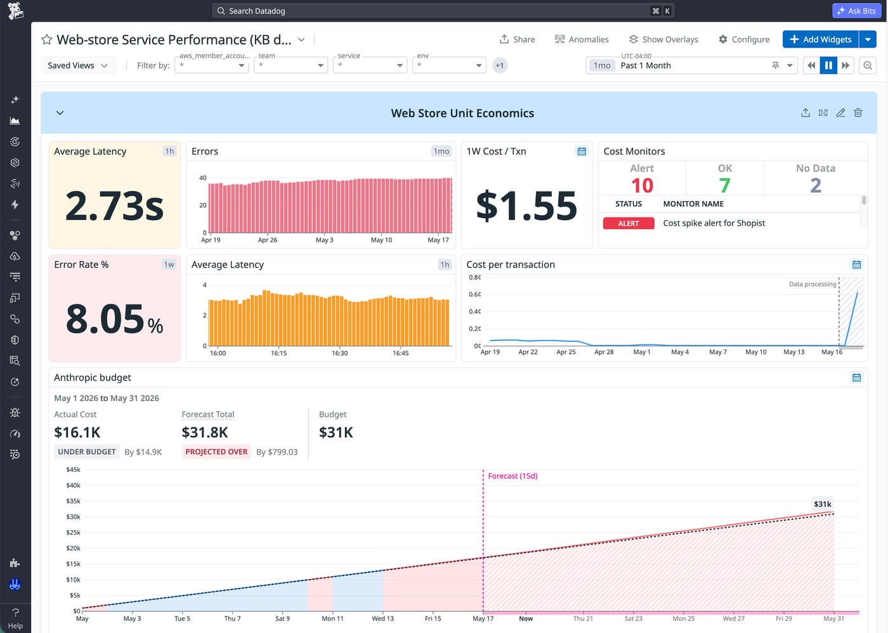Click the pin icon in time picker
The width and height of the screenshot is (888, 633).
775,65
